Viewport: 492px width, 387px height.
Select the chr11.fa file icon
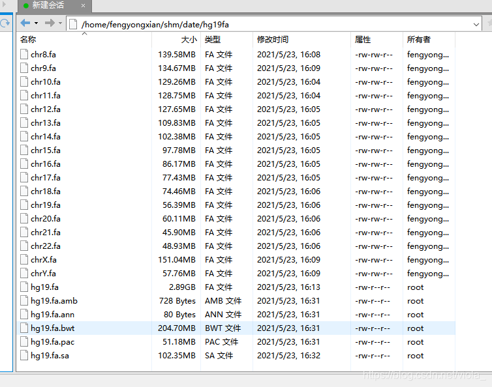(x=24, y=95)
